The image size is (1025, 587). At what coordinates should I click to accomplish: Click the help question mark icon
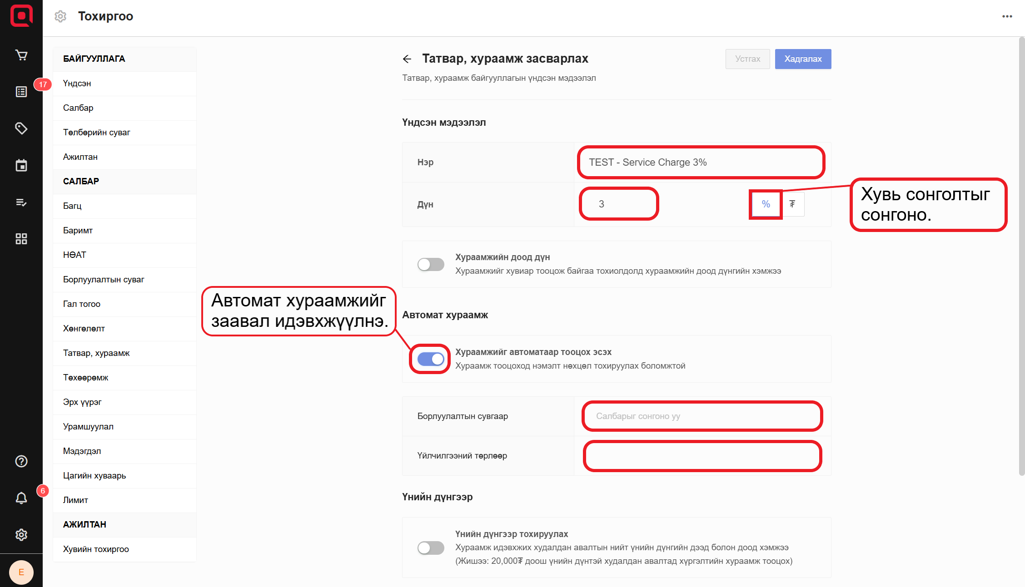[x=21, y=461]
